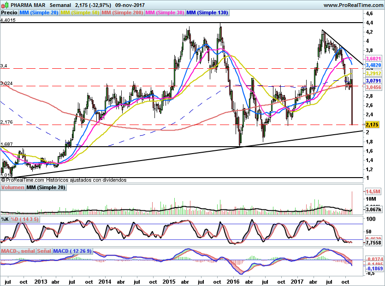Click the current price tag 2,175

371,125
